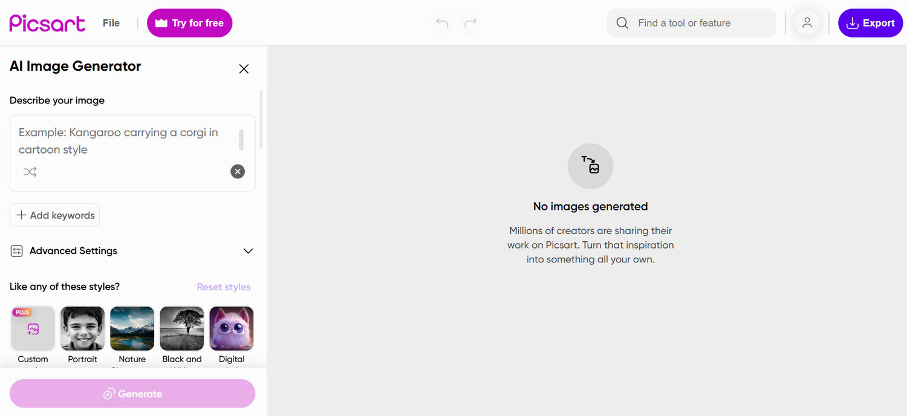Viewport: 907px width, 416px height.
Task: Click the redo arrow icon
Action: (470, 23)
